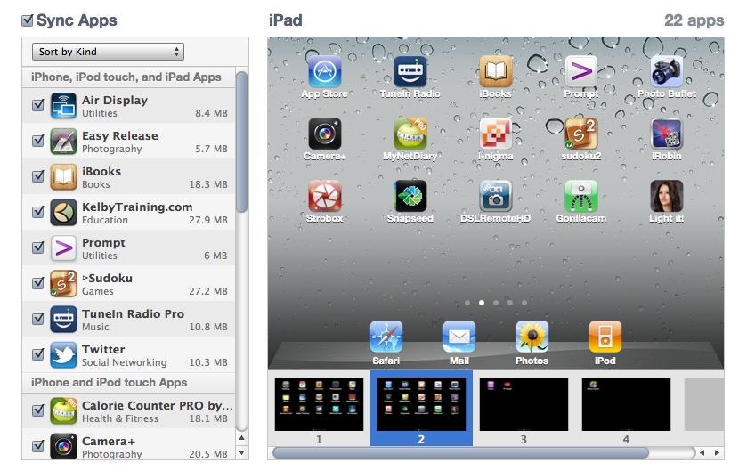The width and height of the screenshot is (755, 471).
Task: Click the Twitter bird icon in app list
Action: [63, 355]
